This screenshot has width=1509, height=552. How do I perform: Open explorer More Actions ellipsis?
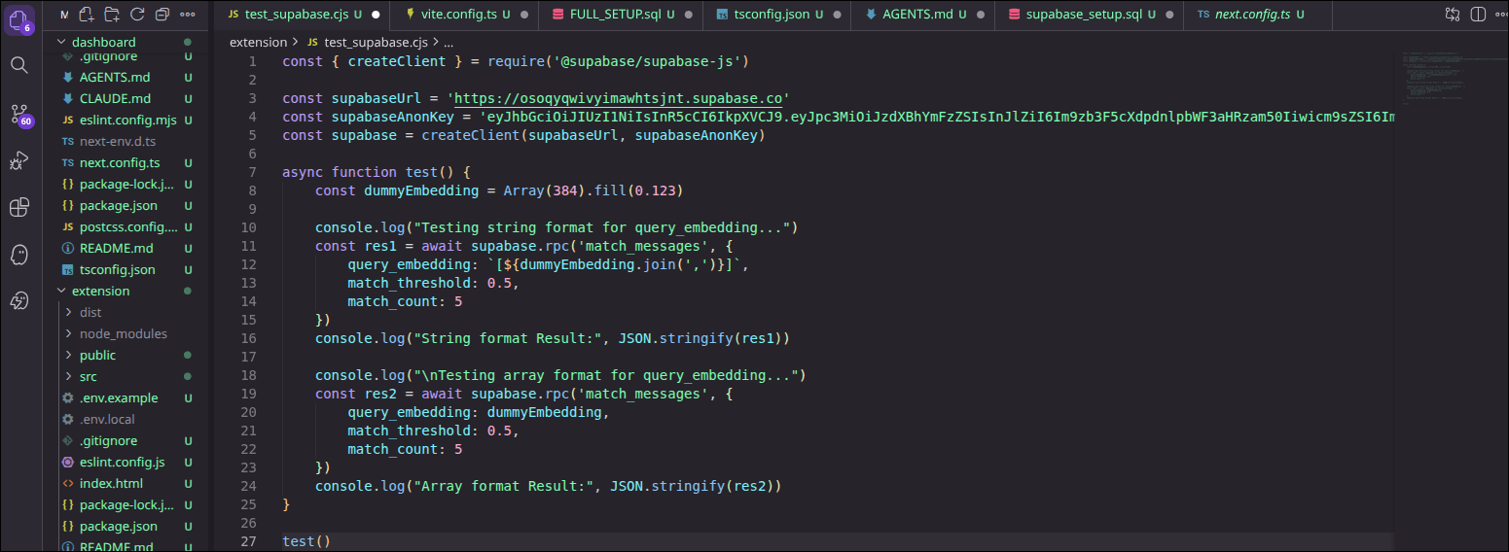click(188, 14)
